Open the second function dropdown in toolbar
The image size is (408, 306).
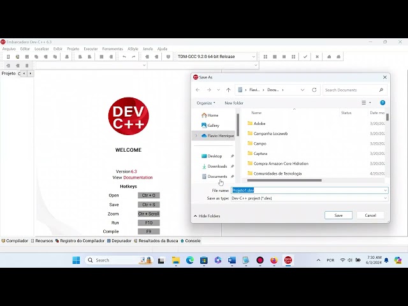point(256,65)
